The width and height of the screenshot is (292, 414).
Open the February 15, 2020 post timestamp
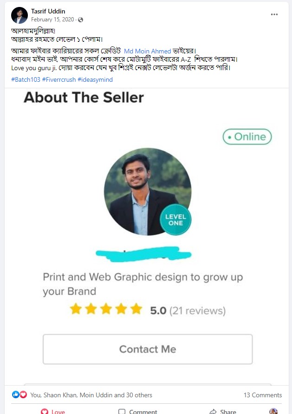pos(52,20)
